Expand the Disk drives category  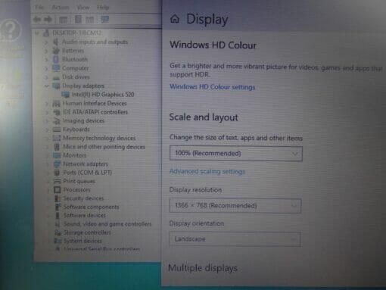click(46, 76)
